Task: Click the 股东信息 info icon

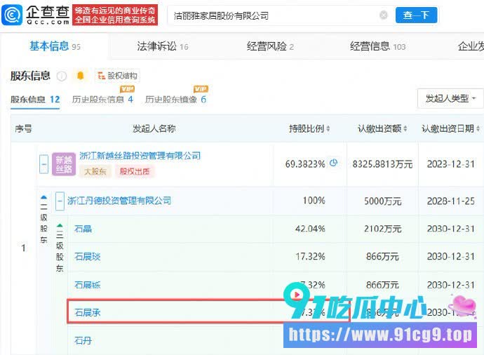Action: click(x=62, y=76)
